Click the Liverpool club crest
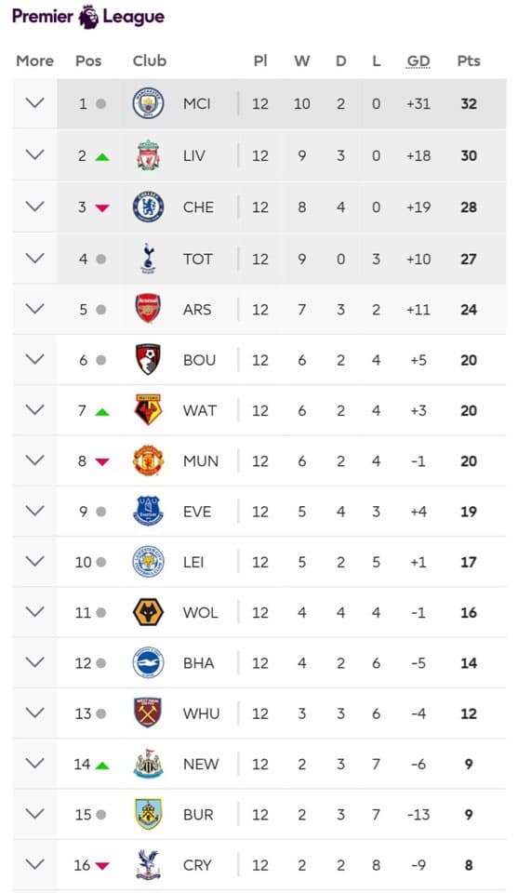The image size is (518, 893). point(148,155)
